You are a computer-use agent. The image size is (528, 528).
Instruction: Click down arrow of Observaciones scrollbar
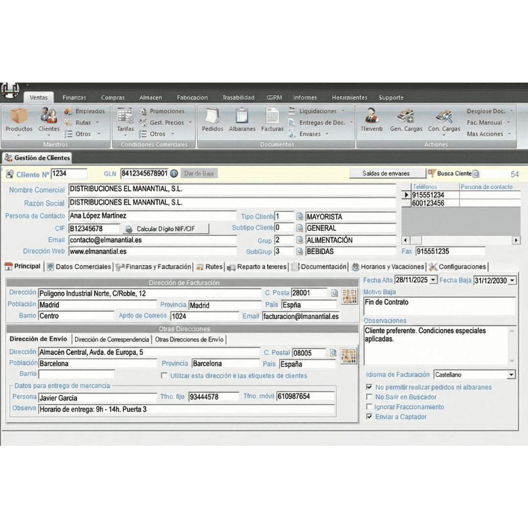[512, 361]
